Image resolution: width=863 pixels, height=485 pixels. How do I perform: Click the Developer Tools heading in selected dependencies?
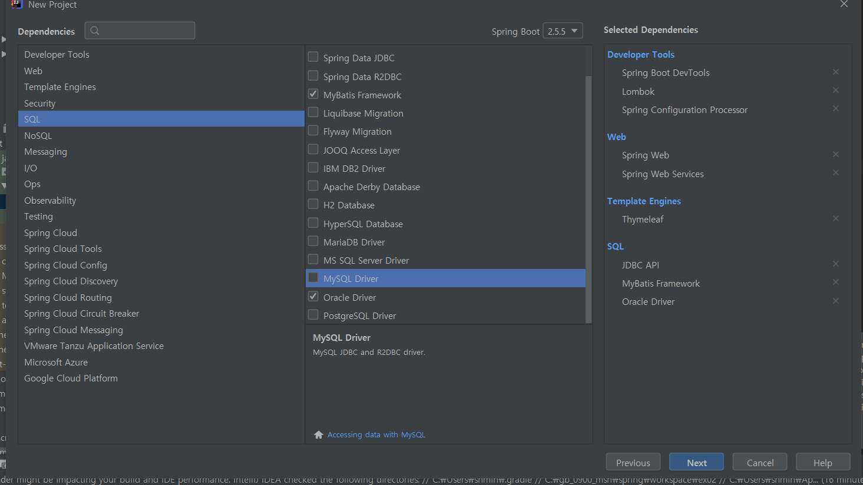(640, 54)
